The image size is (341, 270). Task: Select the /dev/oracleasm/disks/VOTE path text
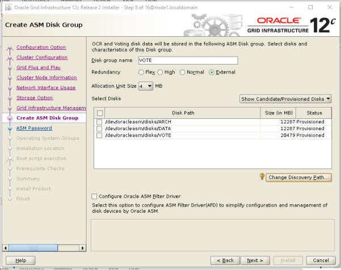(x=138, y=135)
